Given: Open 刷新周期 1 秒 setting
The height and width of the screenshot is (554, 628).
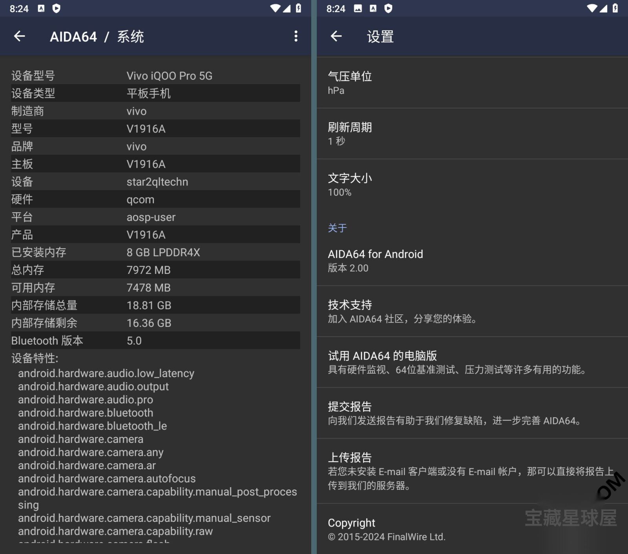Looking at the screenshot, I should [472, 134].
